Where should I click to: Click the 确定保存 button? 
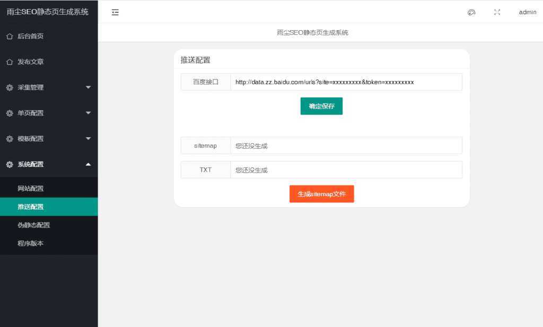(x=321, y=106)
